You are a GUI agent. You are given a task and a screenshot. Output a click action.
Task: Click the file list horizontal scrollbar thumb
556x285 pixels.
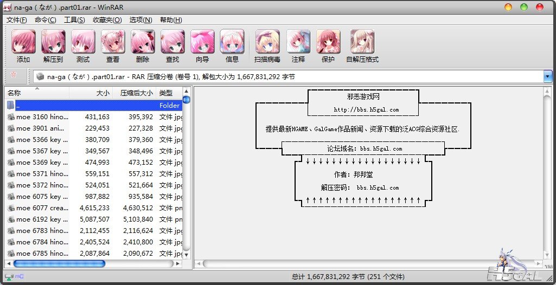(x=59, y=263)
